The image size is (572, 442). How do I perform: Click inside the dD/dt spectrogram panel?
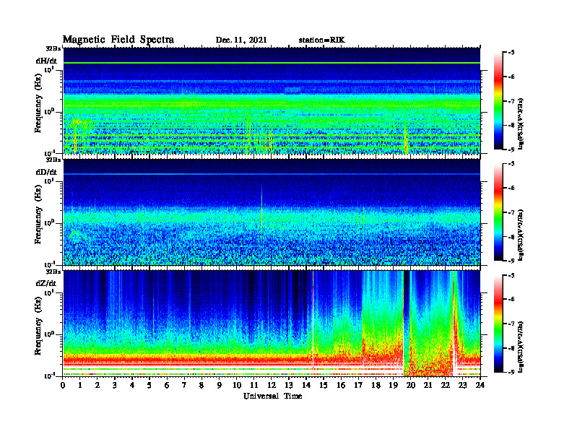(272, 212)
